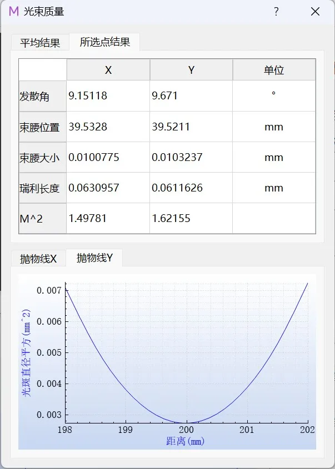Select the 所选点结果 tab

point(105,42)
